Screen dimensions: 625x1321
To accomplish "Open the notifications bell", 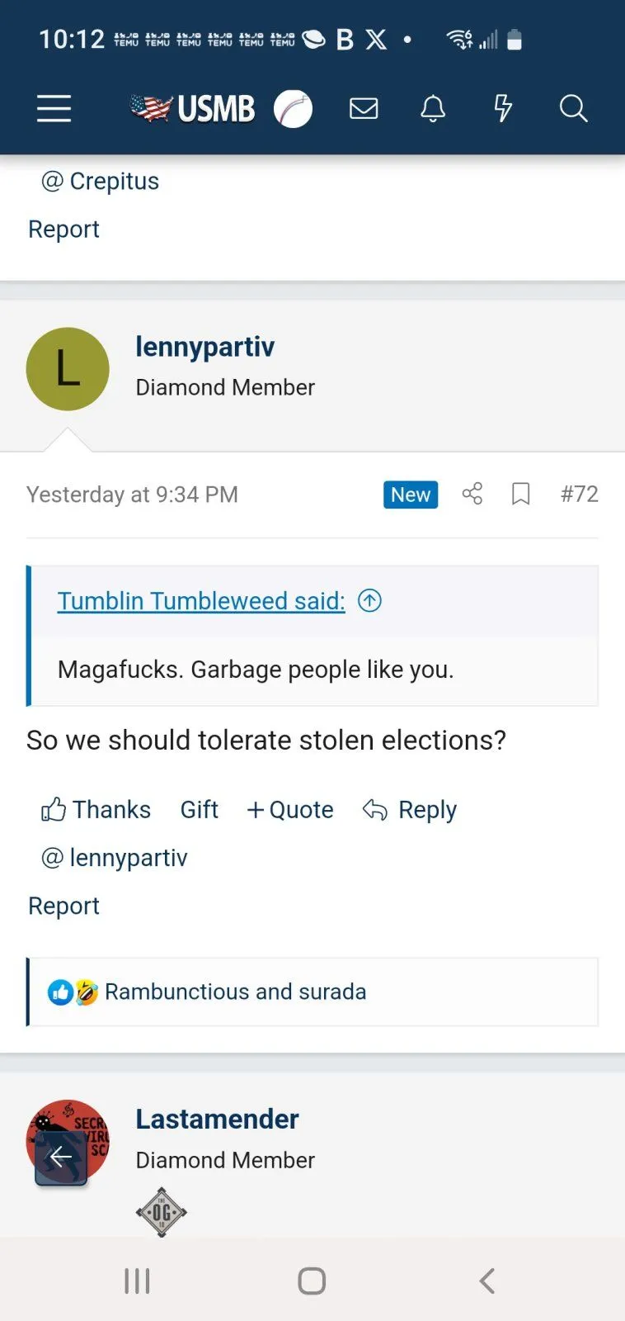I will 433,108.
